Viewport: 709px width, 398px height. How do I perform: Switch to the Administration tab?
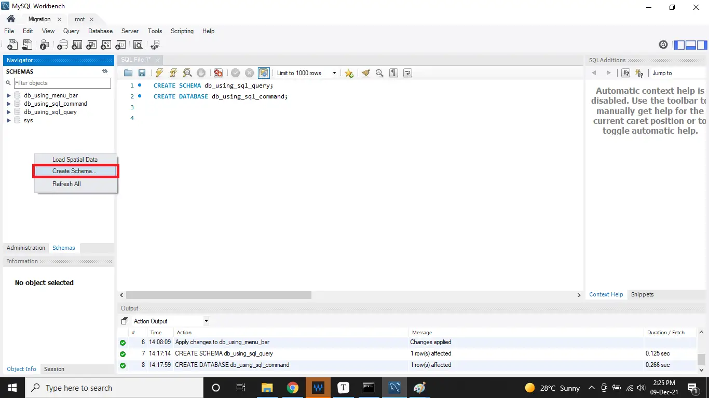(x=26, y=248)
